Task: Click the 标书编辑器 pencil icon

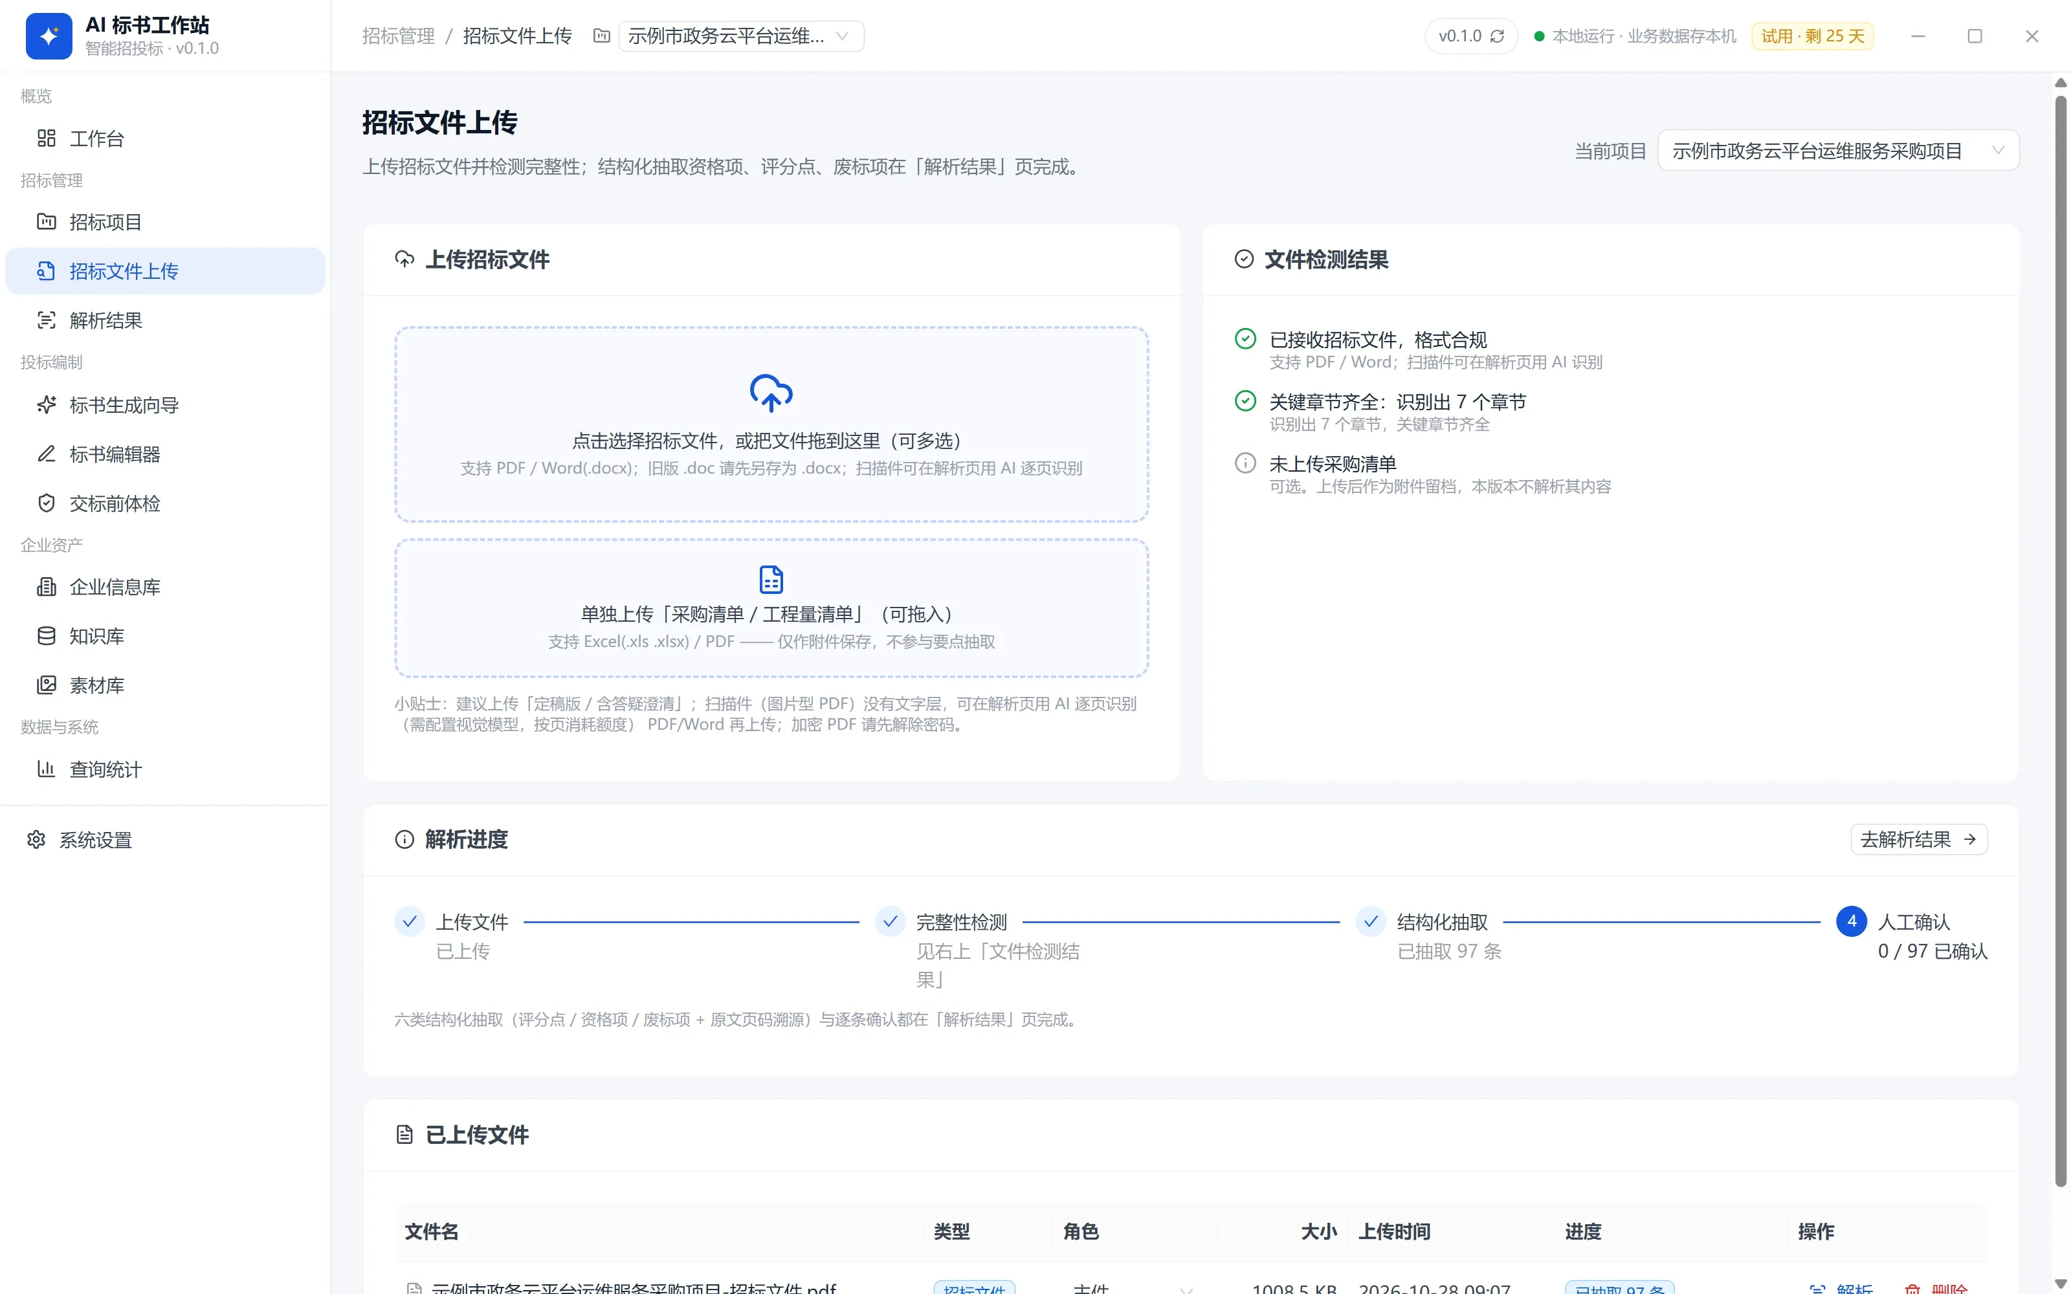Action: tap(46, 454)
